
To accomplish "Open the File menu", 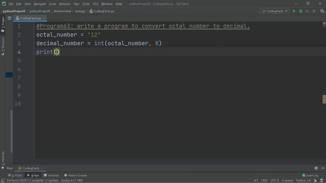I will click(11, 4).
